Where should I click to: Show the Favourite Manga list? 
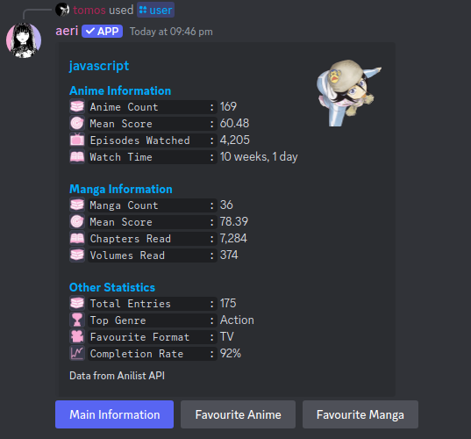pos(360,414)
